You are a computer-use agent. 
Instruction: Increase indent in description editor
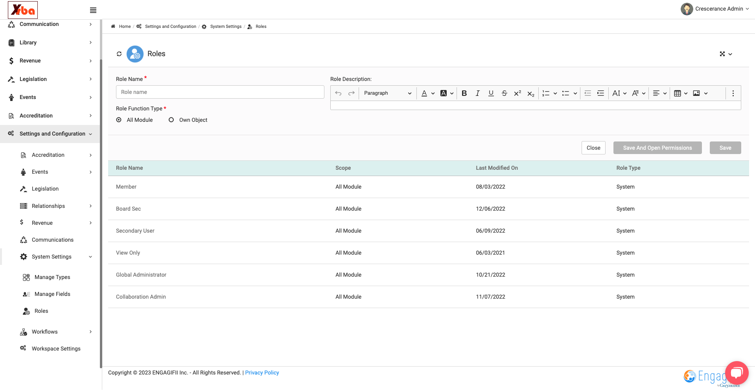coord(600,93)
